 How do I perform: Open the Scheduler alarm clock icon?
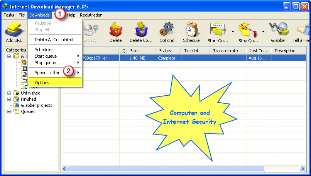click(x=192, y=29)
